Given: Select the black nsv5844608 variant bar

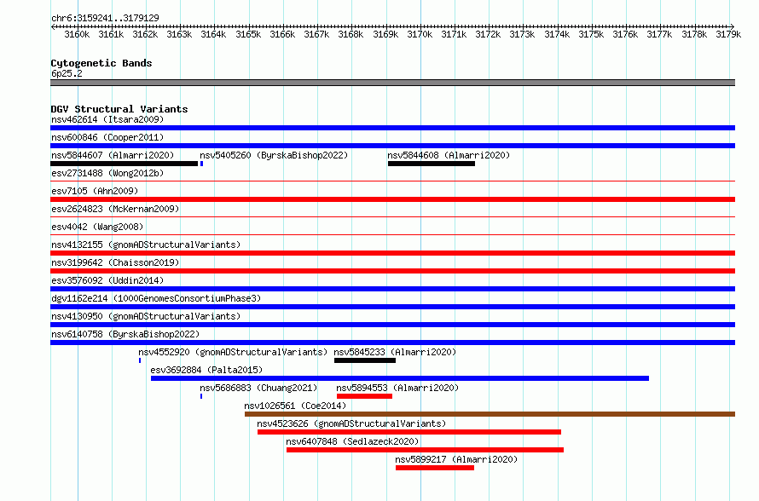Looking at the screenshot, I should [x=432, y=164].
